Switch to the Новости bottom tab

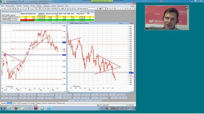click(x=44, y=103)
